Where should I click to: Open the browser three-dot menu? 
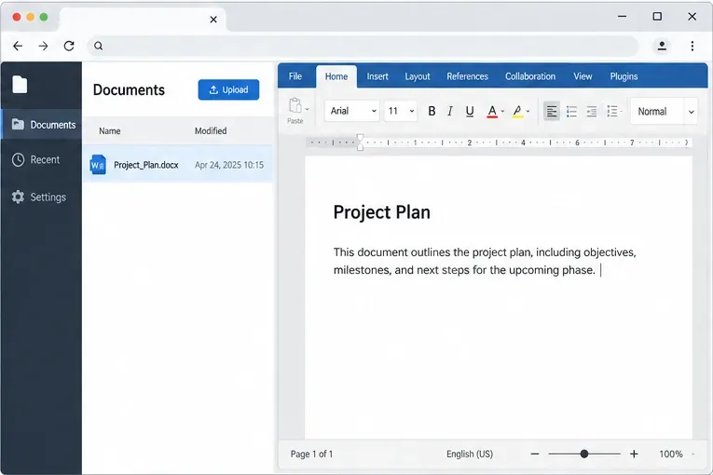click(x=692, y=46)
